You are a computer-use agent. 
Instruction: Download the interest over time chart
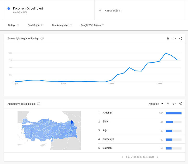(168, 39)
